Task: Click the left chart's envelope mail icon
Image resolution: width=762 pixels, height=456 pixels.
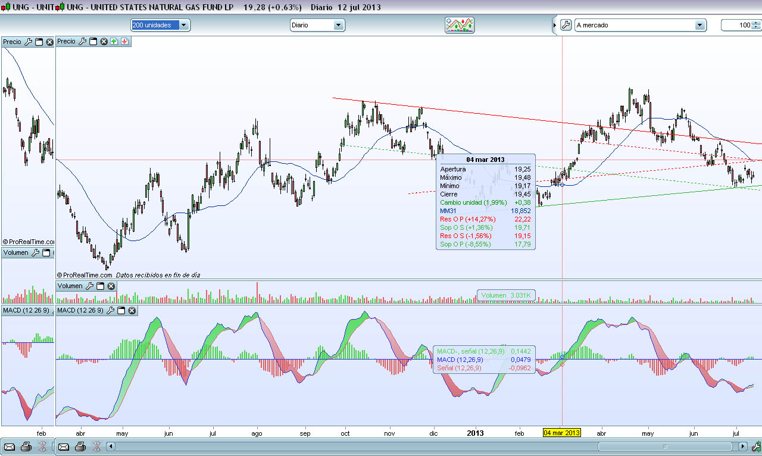Action: (10, 446)
